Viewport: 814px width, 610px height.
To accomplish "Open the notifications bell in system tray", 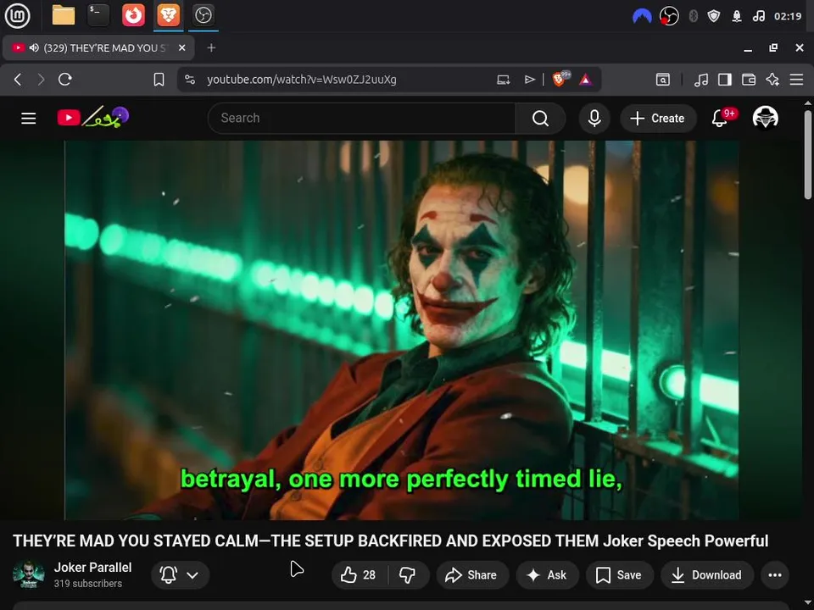I will (737, 17).
